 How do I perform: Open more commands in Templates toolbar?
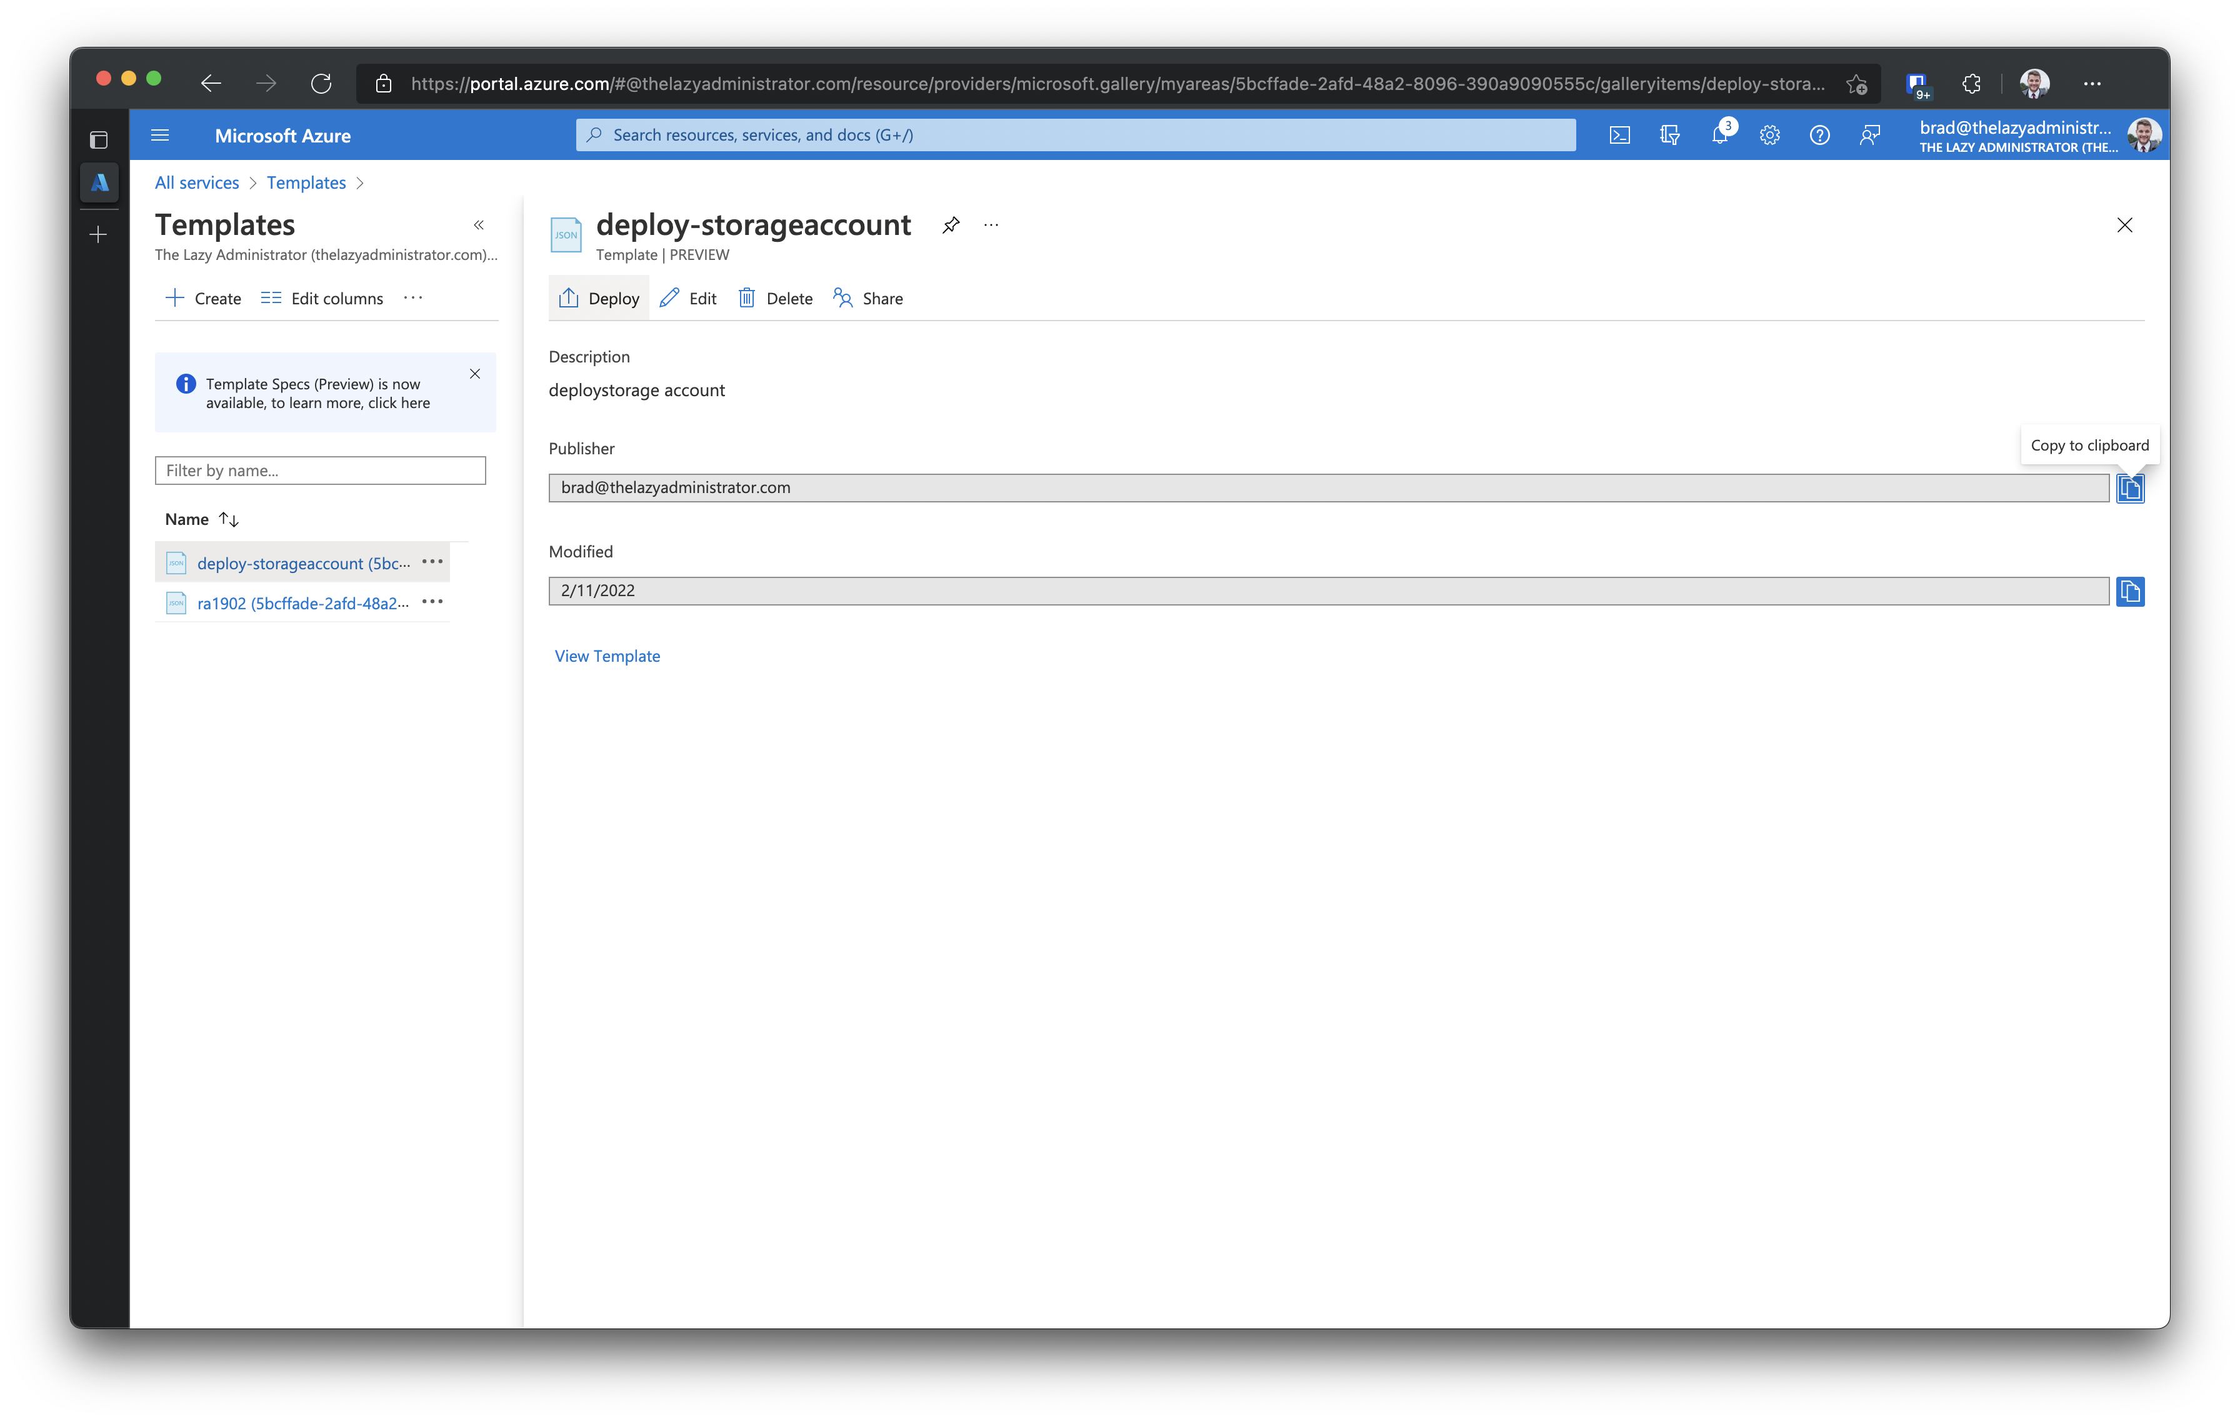point(413,297)
